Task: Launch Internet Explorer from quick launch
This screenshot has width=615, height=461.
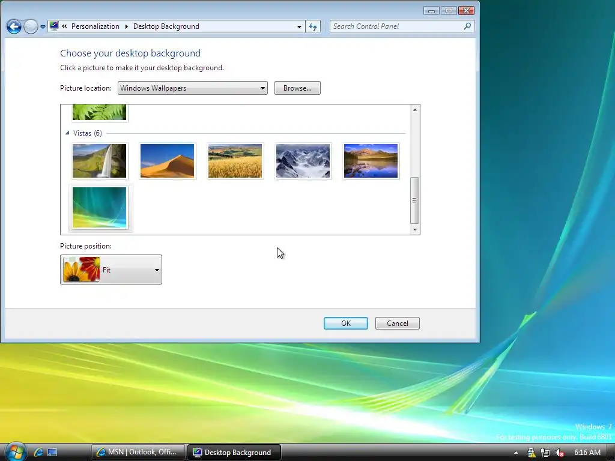Action: (38, 452)
